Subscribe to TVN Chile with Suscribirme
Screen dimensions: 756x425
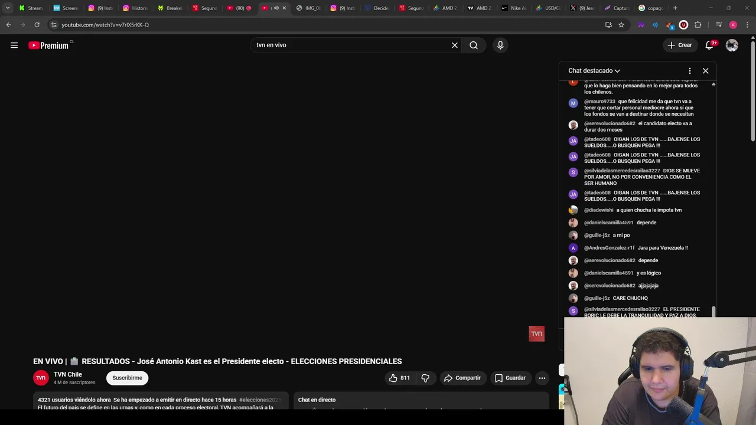tap(128, 378)
